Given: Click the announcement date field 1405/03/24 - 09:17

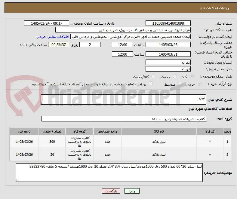Looking at the screenshot, I should coord(47,23).
